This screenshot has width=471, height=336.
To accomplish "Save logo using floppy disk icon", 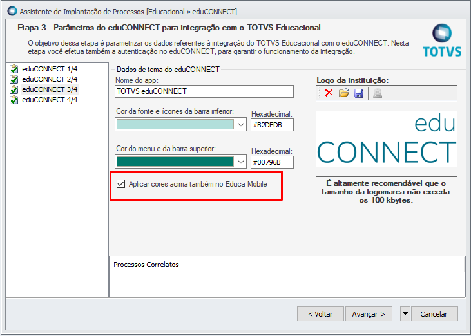I will [359, 93].
